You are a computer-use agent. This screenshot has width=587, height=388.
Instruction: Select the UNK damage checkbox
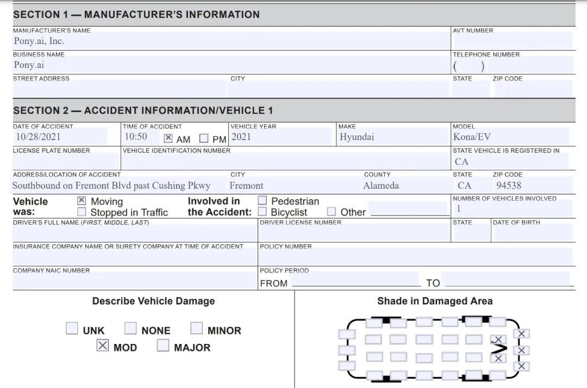coord(72,328)
